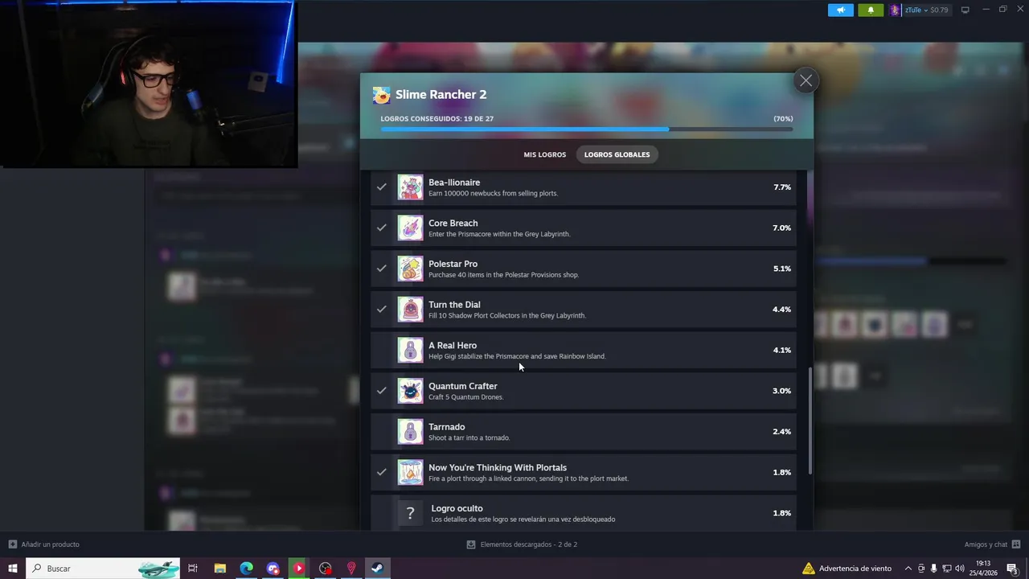This screenshot has width=1029, height=579.
Task: Open Microsoft Edge from taskbar
Action: tap(246, 569)
